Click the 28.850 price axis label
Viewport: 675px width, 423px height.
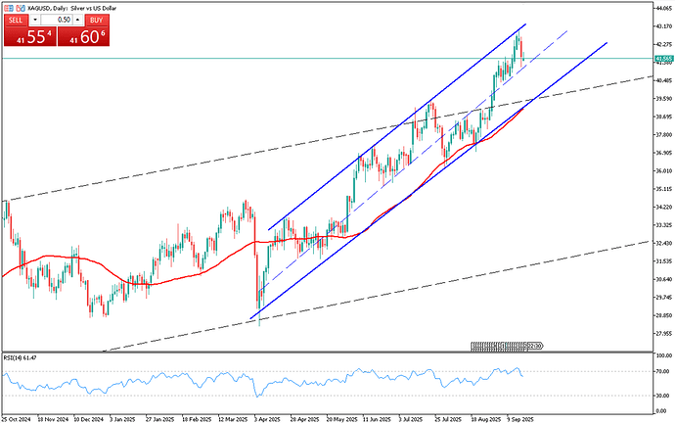(663, 315)
